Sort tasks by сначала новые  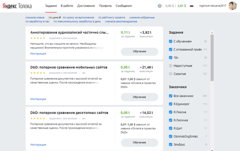click(x=35, y=18)
